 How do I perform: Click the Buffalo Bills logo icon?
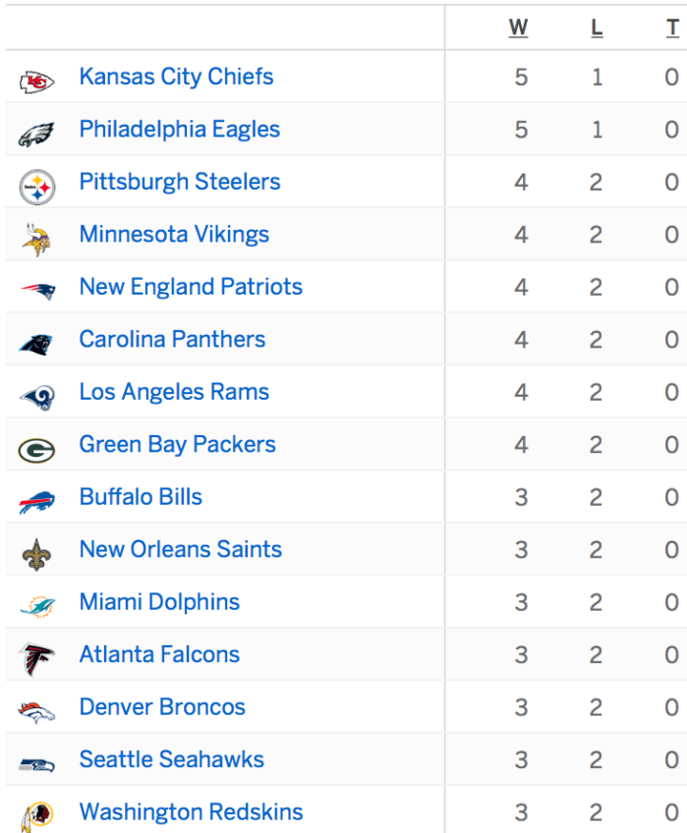36,502
